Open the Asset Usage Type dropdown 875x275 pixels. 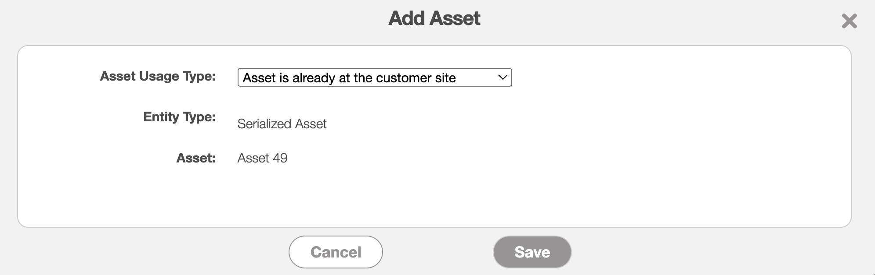[374, 78]
